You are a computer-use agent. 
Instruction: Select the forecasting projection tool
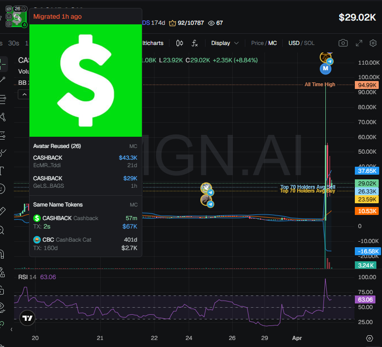pyautogui.click(x=3, y=135)
